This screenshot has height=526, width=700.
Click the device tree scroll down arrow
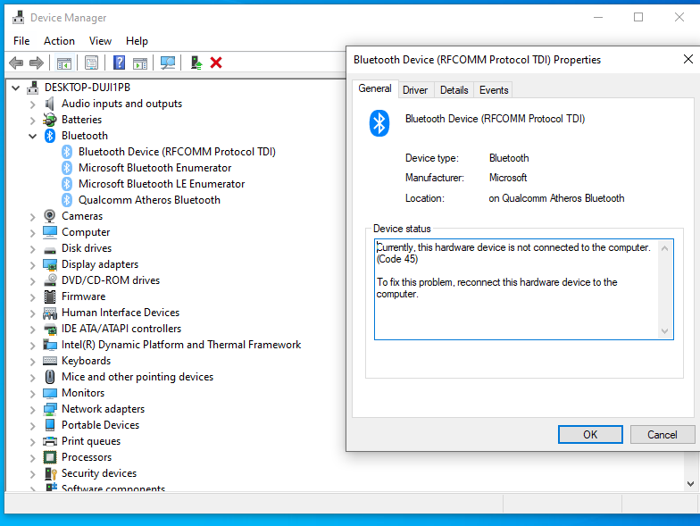[x=690, y=484]
